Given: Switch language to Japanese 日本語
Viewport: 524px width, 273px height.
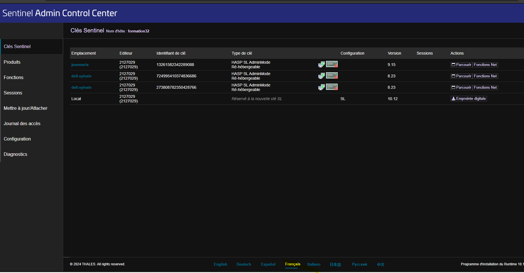Looking at the screenshot, I should (x=335, y=264).
